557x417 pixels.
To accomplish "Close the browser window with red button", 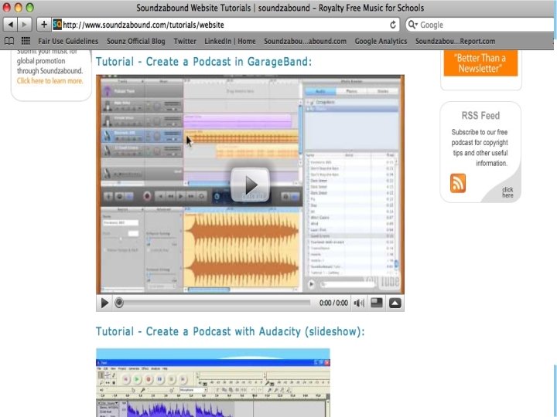I will pyautogui.click(x=7, y=8).
